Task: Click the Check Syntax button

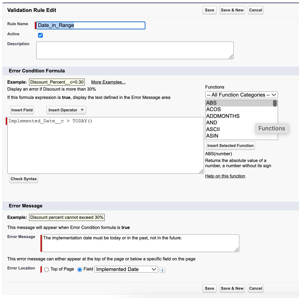Action: (24, 179)
